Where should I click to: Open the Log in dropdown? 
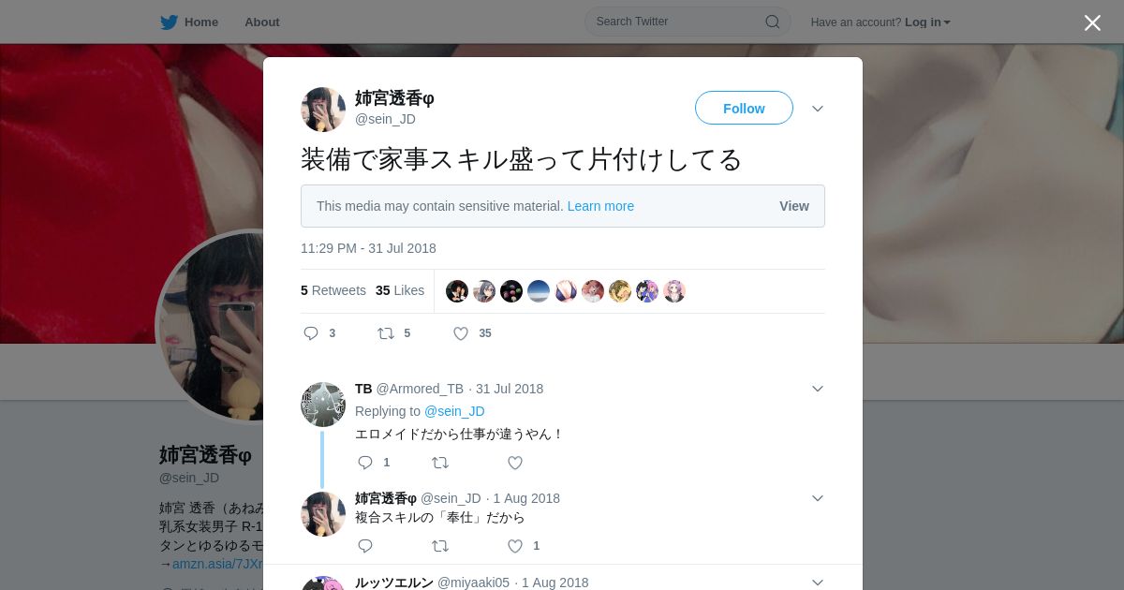pos(927,22)
